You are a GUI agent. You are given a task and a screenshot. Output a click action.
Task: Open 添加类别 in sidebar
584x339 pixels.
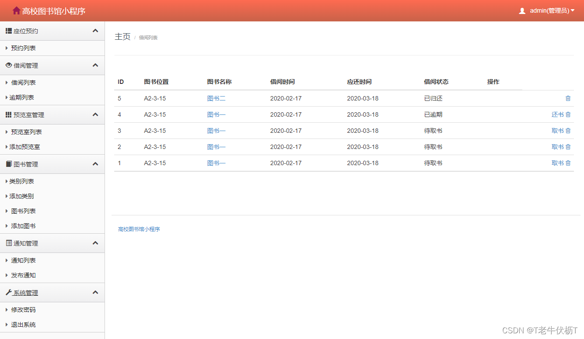21,196
